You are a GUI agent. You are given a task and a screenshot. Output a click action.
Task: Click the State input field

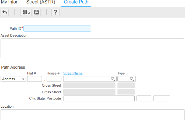(x=144, y=98)
